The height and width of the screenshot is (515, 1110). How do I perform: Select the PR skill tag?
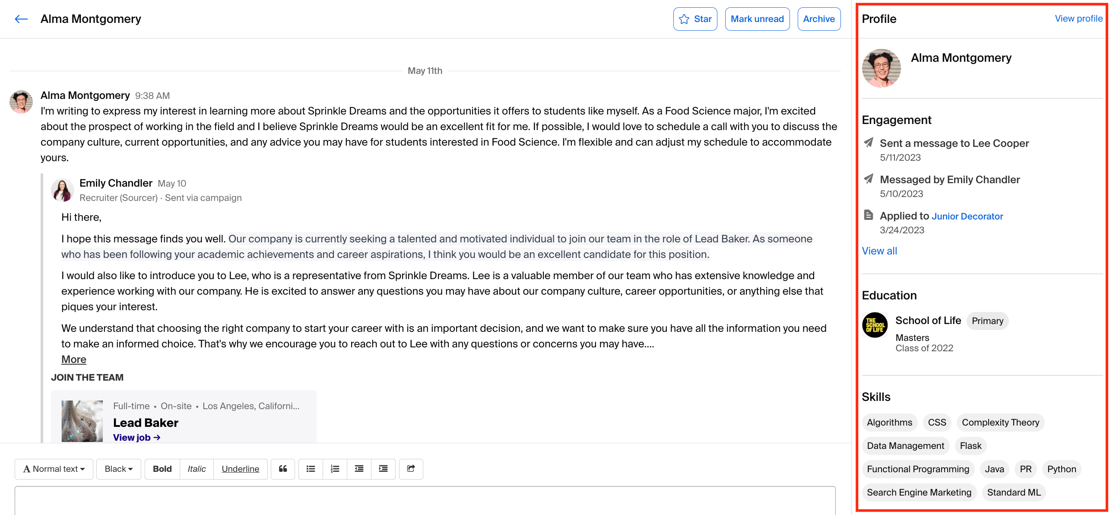click(x=1025, y=469)
